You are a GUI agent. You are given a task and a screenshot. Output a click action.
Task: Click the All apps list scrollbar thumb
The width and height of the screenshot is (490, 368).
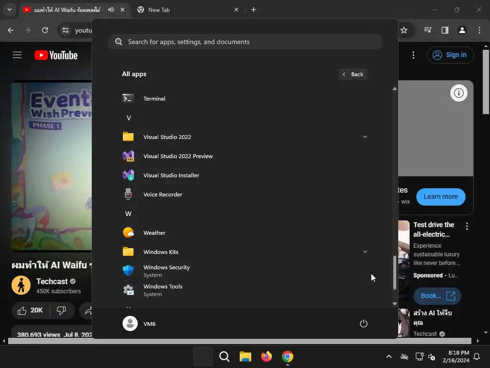click(395, 273)
